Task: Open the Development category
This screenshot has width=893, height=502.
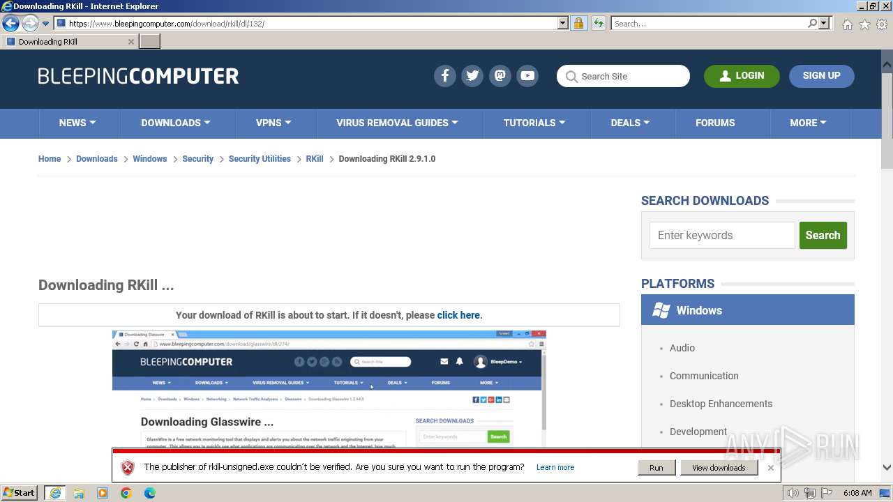Action: [698, 432]
